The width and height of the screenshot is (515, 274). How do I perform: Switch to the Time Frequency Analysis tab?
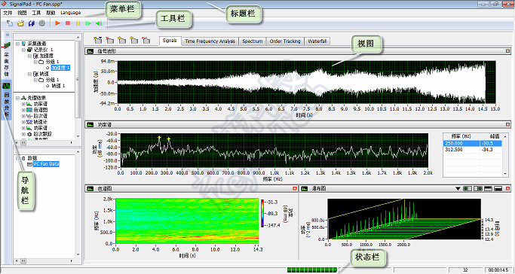pyautogui.click(x=210, y=41)
